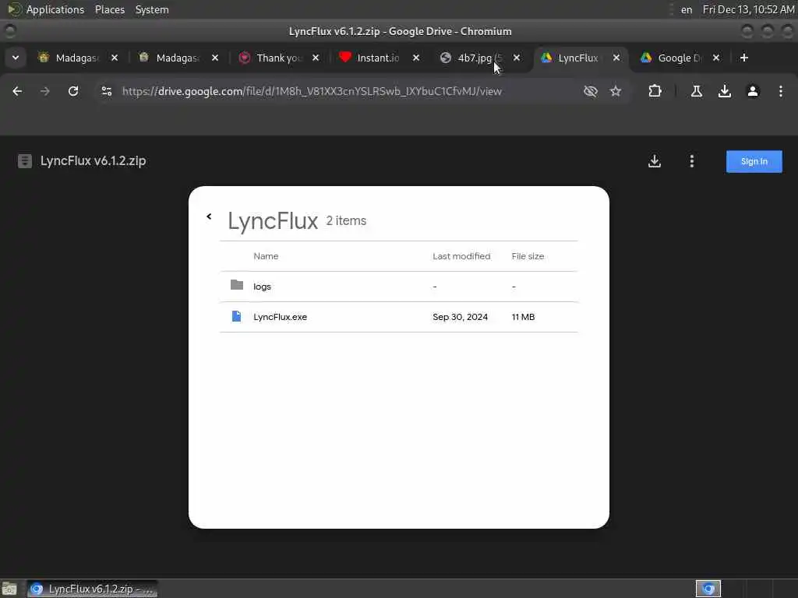Click the Sign in button
This screenshot has height=598, width=798.
tap(754, 161)
